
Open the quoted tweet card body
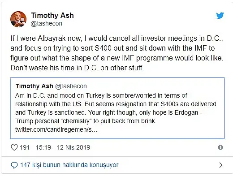(x=117, y=108)
